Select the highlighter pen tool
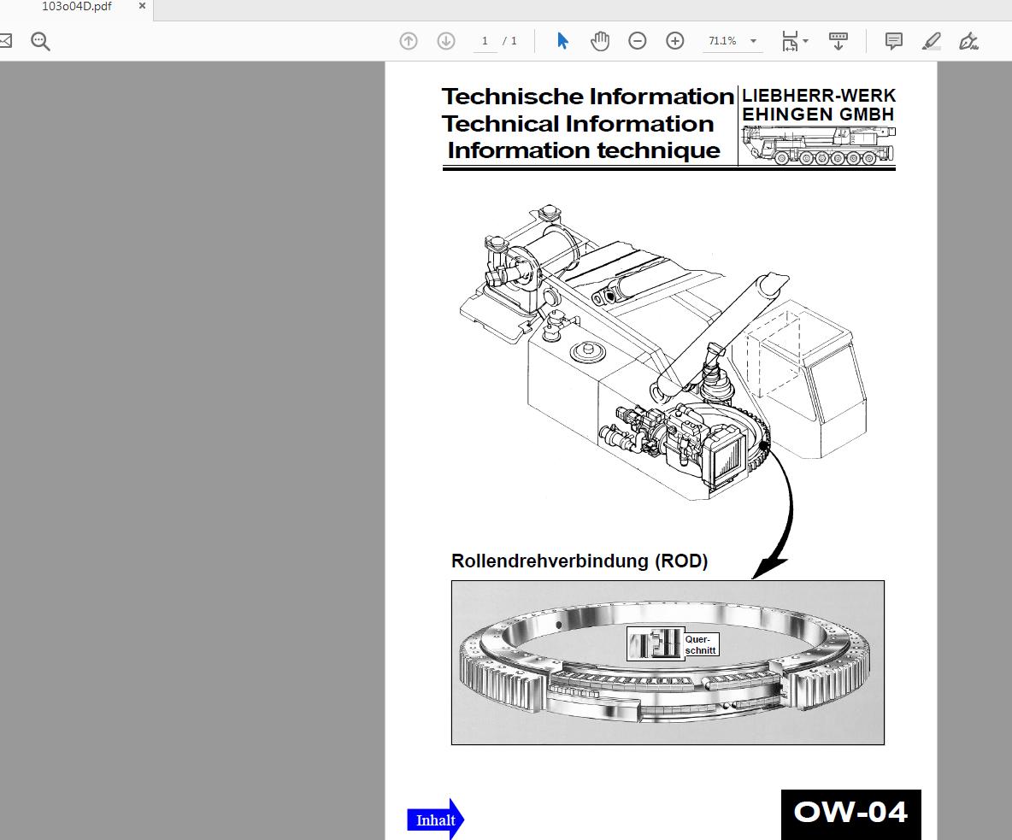This screenshot has width=1012, height=840. 932,41
